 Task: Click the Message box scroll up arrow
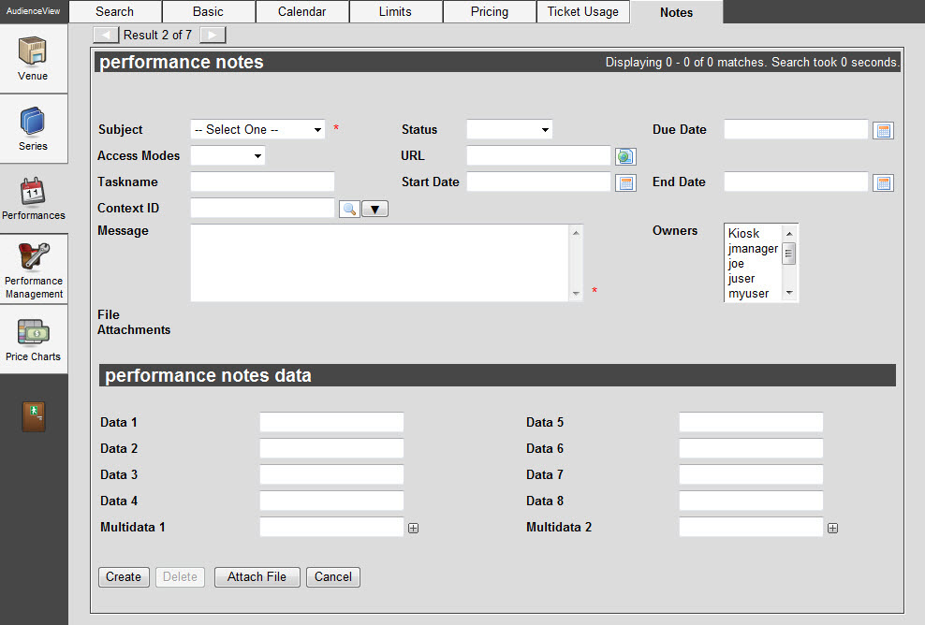tap(576, 233)
